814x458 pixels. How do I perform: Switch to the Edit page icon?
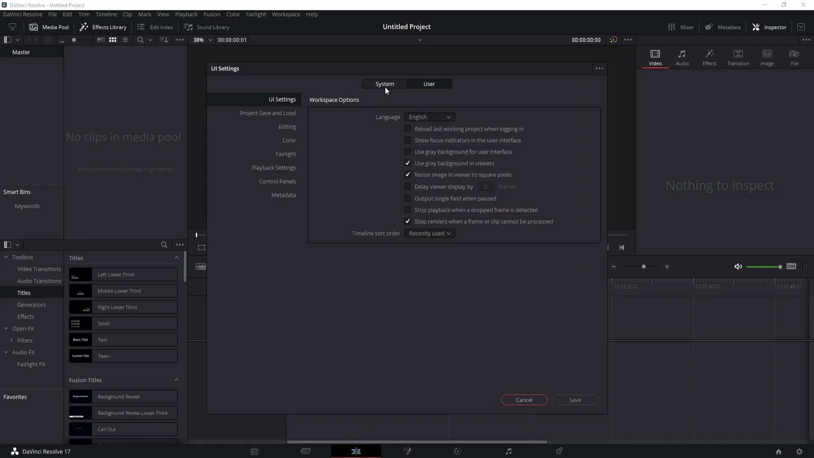tap(356, 451)
